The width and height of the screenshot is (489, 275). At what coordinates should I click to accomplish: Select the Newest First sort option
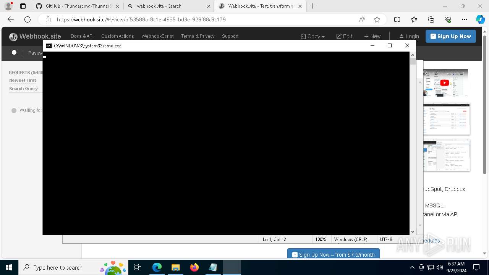(x=23, y=80)
